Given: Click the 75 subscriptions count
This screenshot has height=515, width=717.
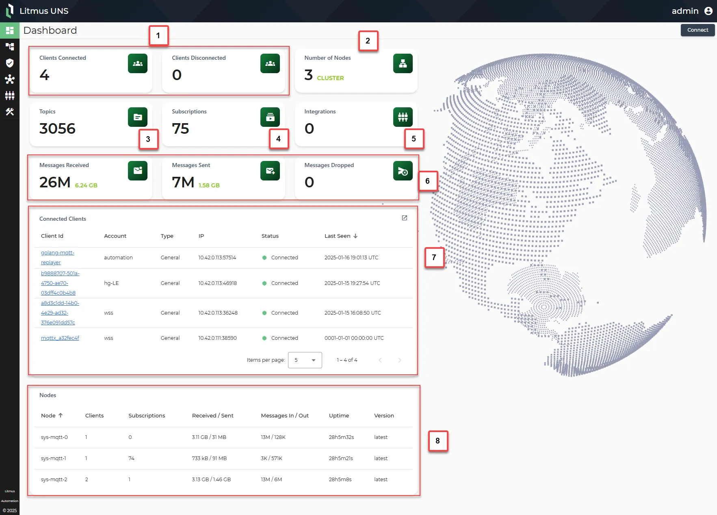Looking at the screenshot, I should pyautogui.click(x=180, y=129).
